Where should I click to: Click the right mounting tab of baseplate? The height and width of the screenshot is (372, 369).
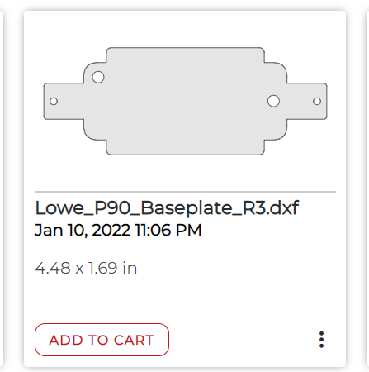pyautogui.click(x=307, y=101)
